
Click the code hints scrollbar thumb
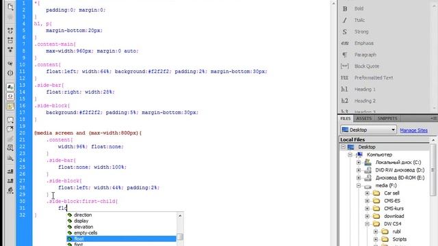[180, 237]
